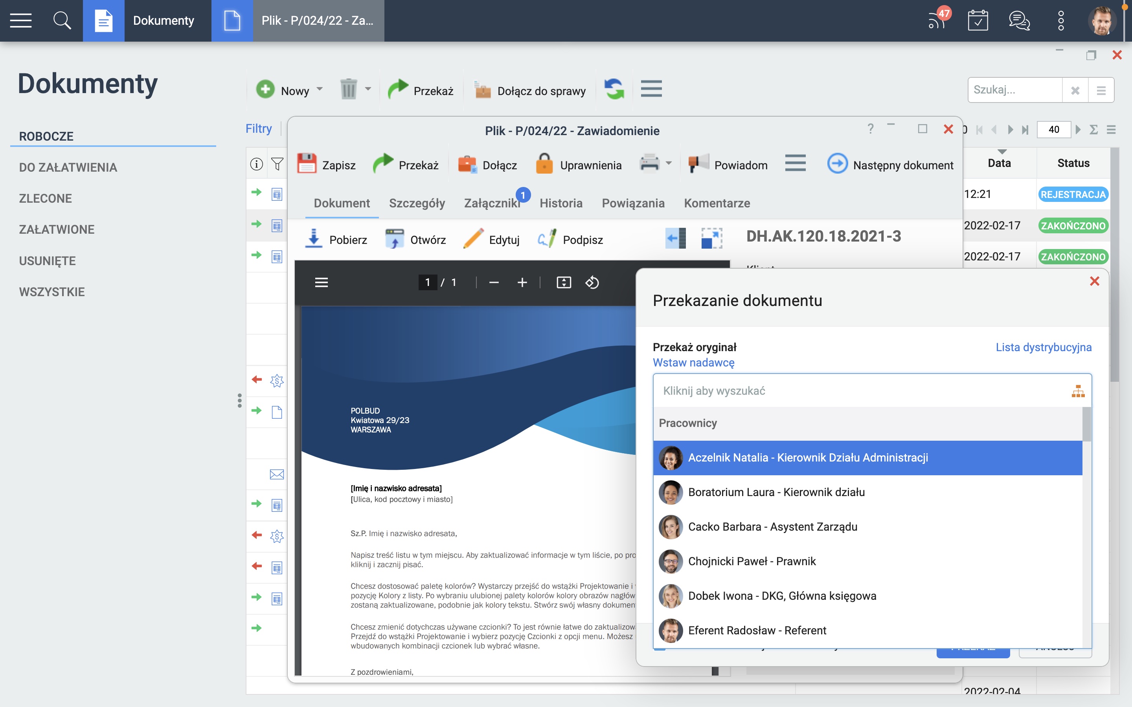Open the Dokumenty toolbar hamburger menu

tap(651, 89)
